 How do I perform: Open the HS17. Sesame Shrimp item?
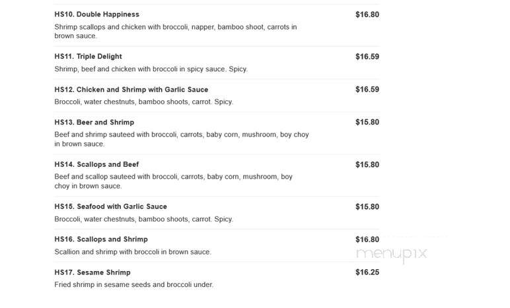[x=92, y=272]
